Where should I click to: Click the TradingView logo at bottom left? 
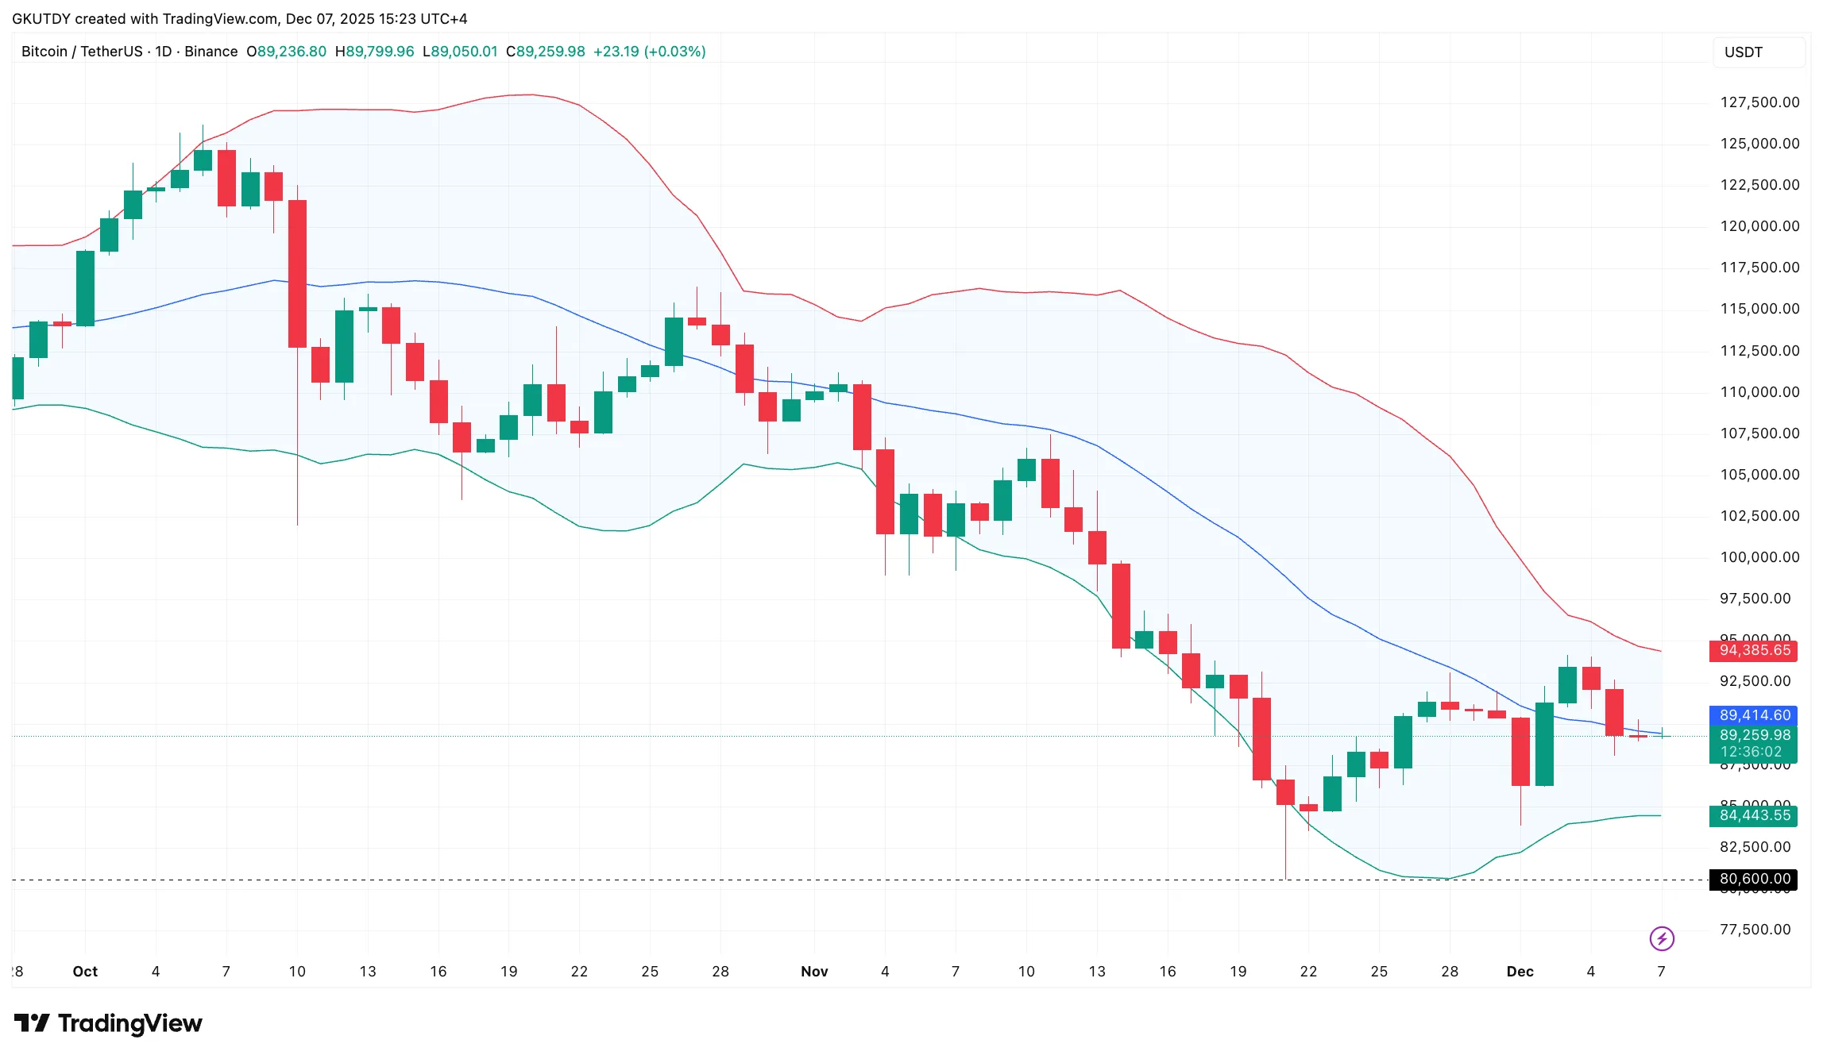pyautogui.click(x=108, y=1023)
